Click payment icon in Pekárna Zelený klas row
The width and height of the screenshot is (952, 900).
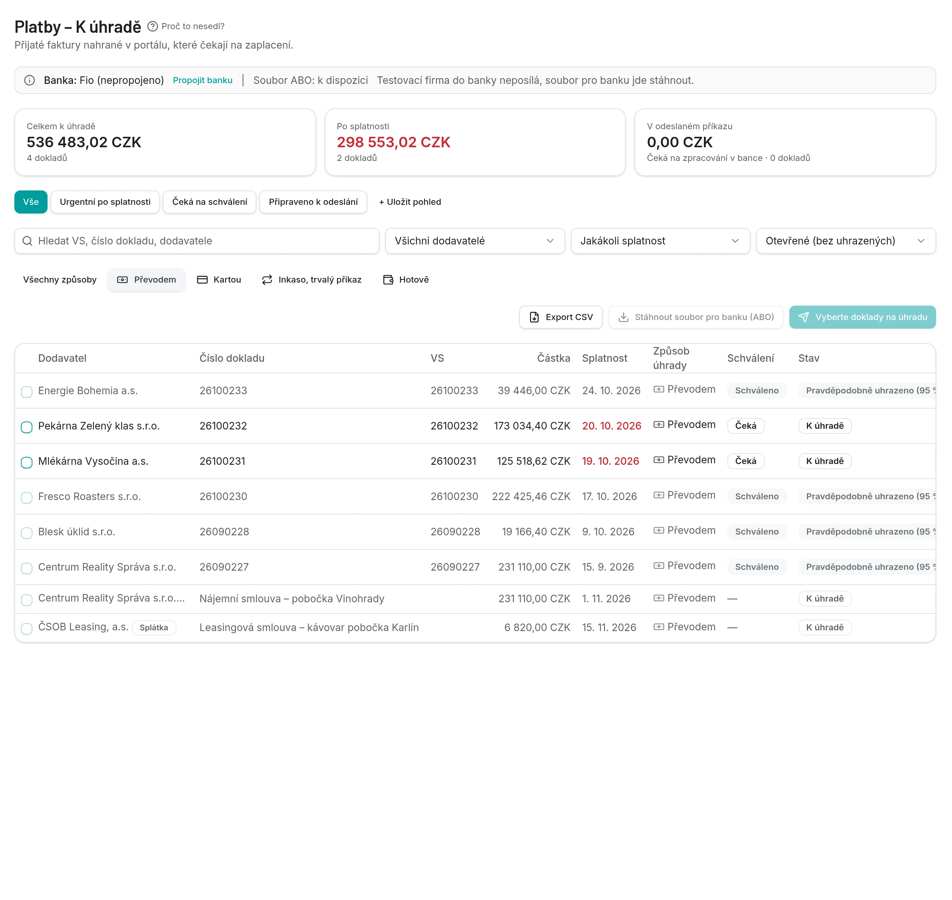pos(659,424)
